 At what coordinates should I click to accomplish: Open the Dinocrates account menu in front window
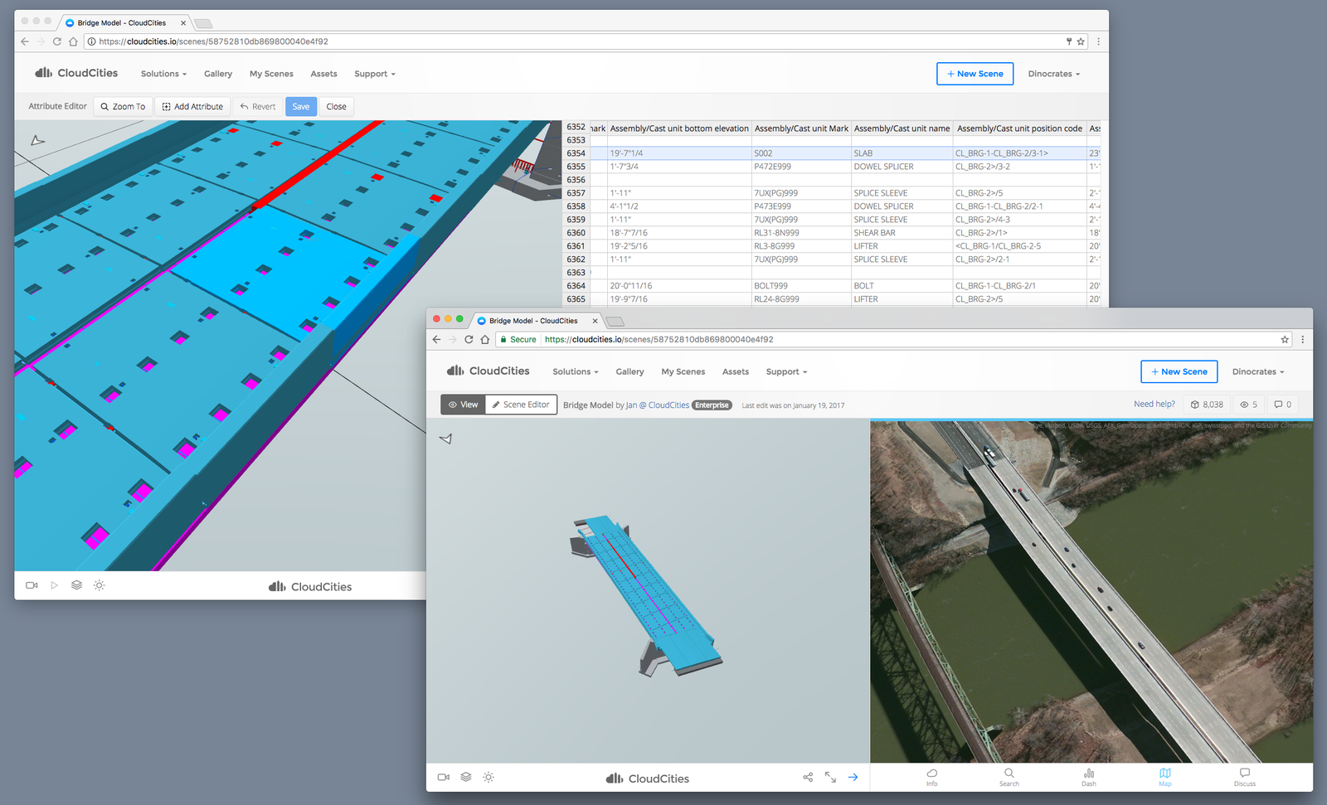tap(1257, 372)
